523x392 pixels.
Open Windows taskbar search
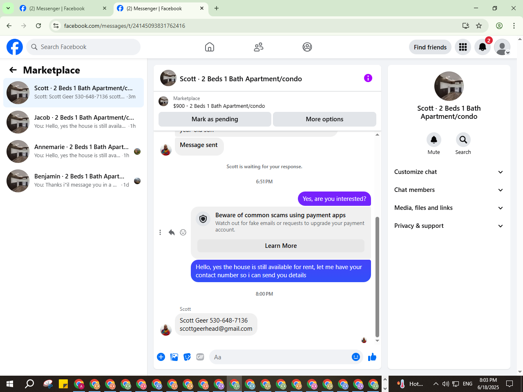(29, 384)
